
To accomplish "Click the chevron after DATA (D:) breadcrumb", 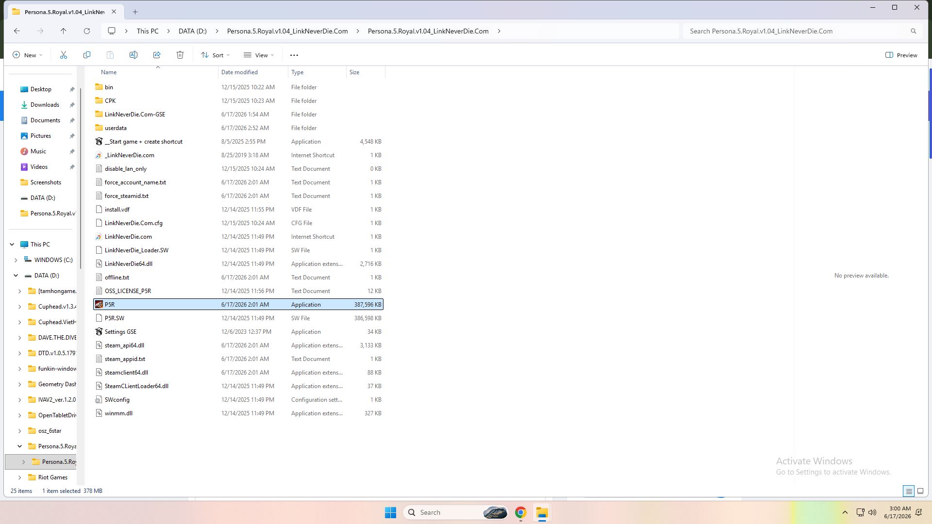I will pyautogui.click(x=217, y=31).
